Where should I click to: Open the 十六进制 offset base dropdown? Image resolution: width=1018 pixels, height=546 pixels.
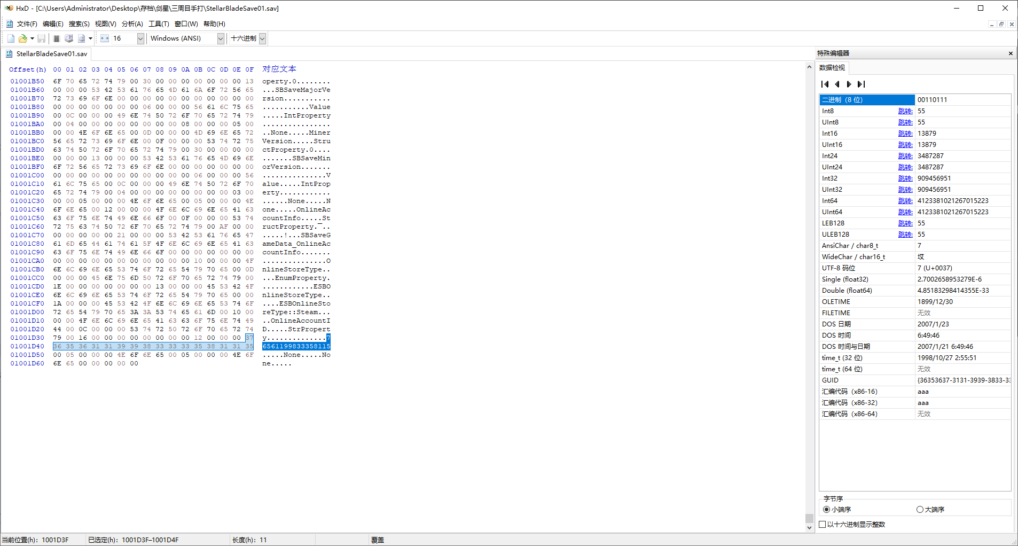click(x=262, y=38)
